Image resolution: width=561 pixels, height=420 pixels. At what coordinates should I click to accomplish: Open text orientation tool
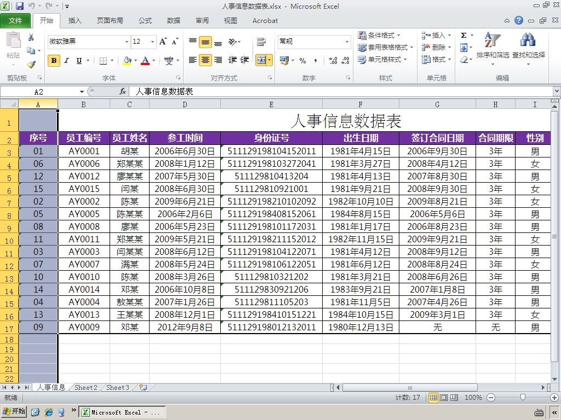[x=232, y=42]
